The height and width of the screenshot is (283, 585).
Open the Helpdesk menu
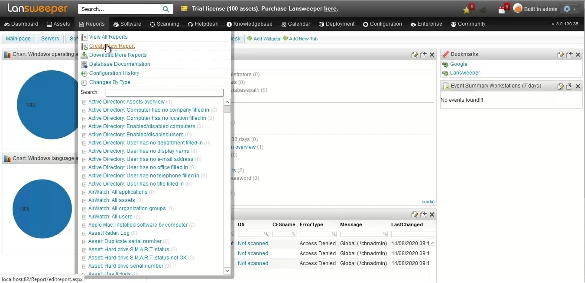click(x=203, y=24)
